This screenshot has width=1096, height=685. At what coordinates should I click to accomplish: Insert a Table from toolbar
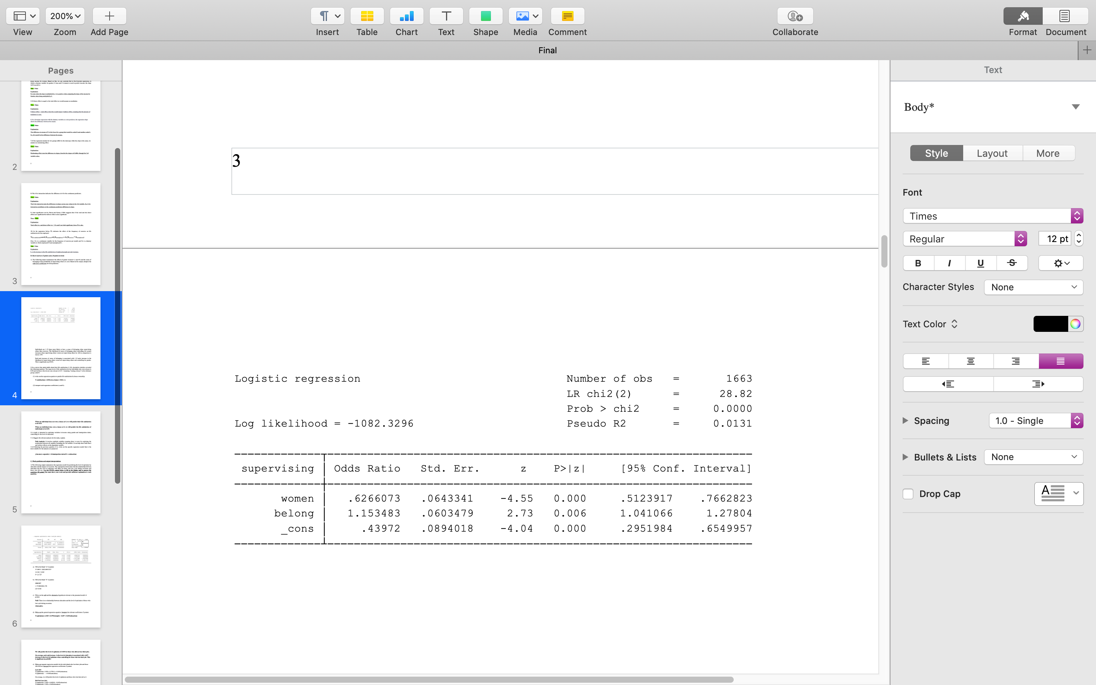pyautogui.click(x=367, y=16)
